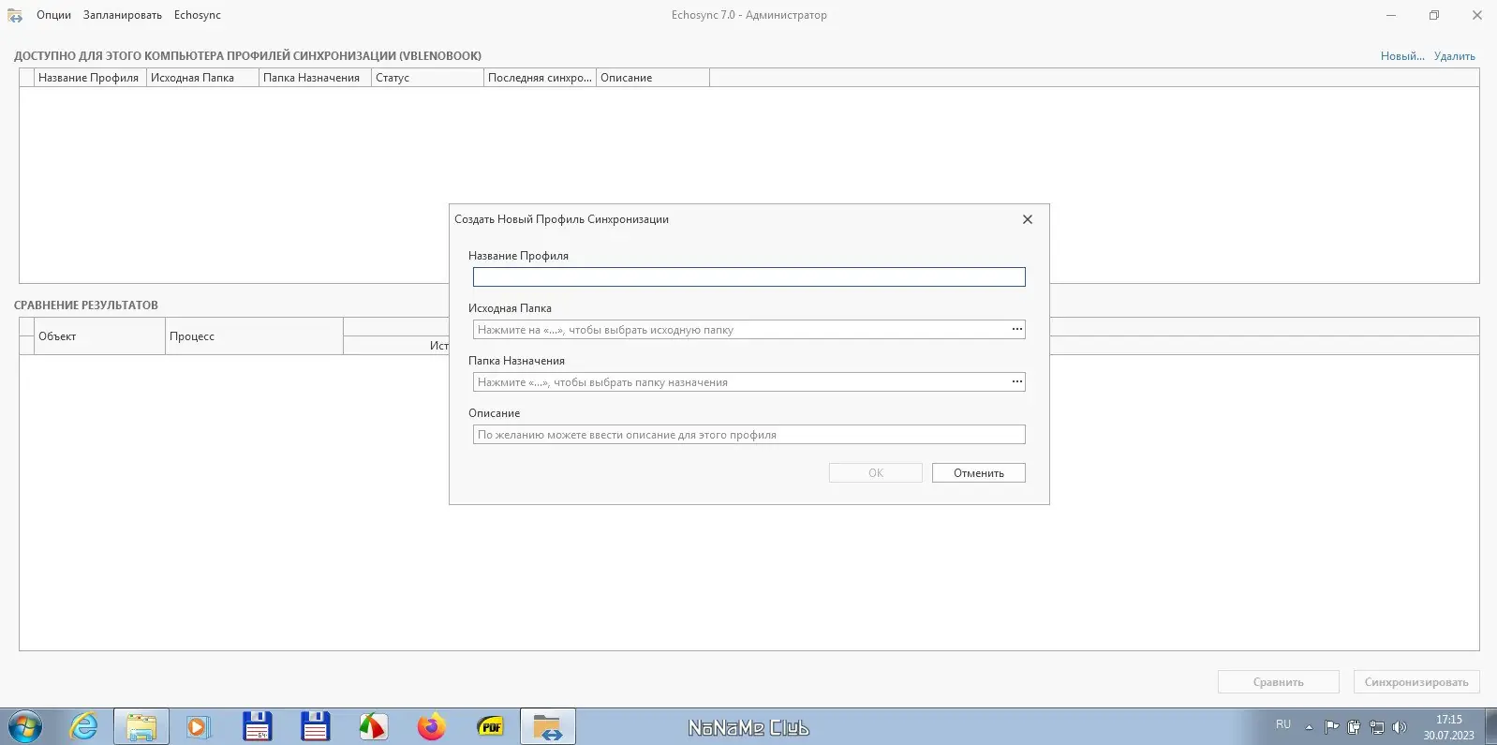Click the RU language indicator

(1283, 724)
